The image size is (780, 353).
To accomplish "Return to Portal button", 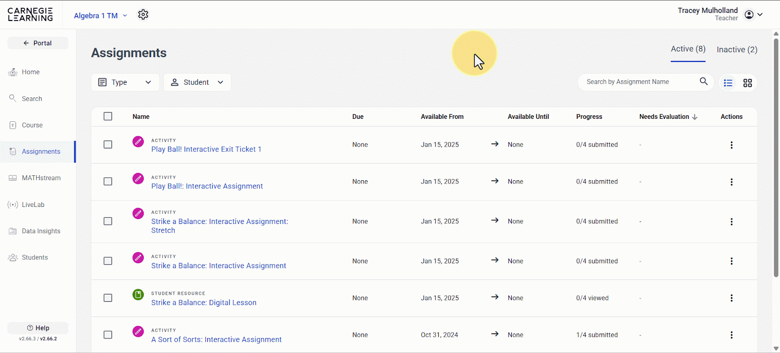I will (x=38, y=43).
